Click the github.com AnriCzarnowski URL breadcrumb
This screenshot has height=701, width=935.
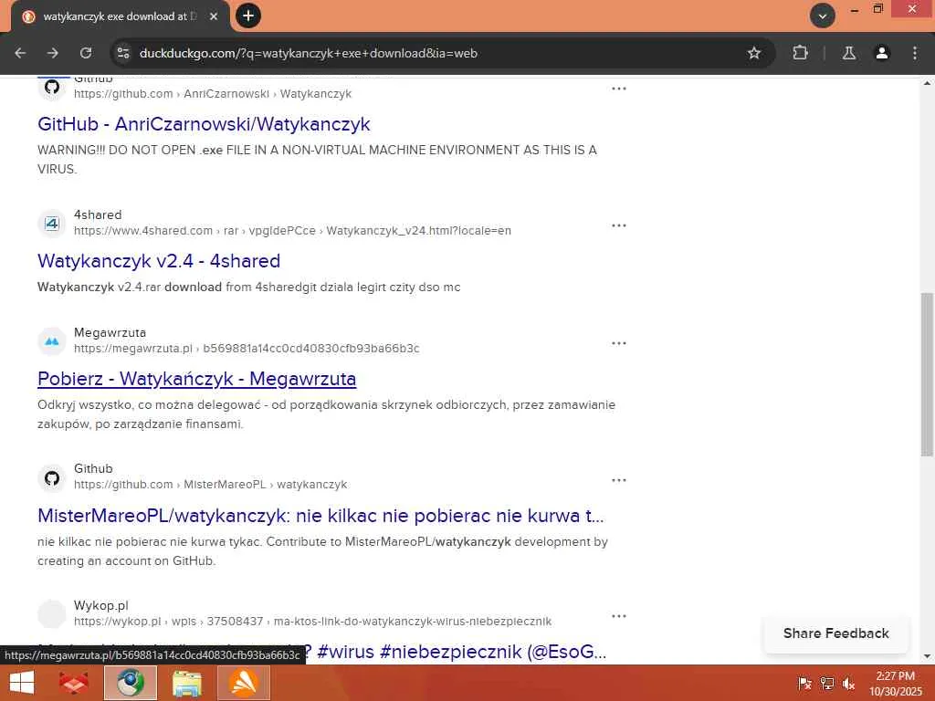213,94
